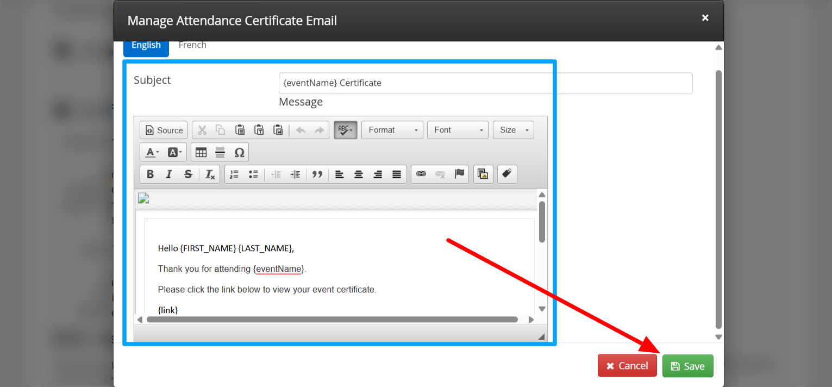Select the English tab
Viewport: 832px width, 387px height.
click(x=146, y=46)
